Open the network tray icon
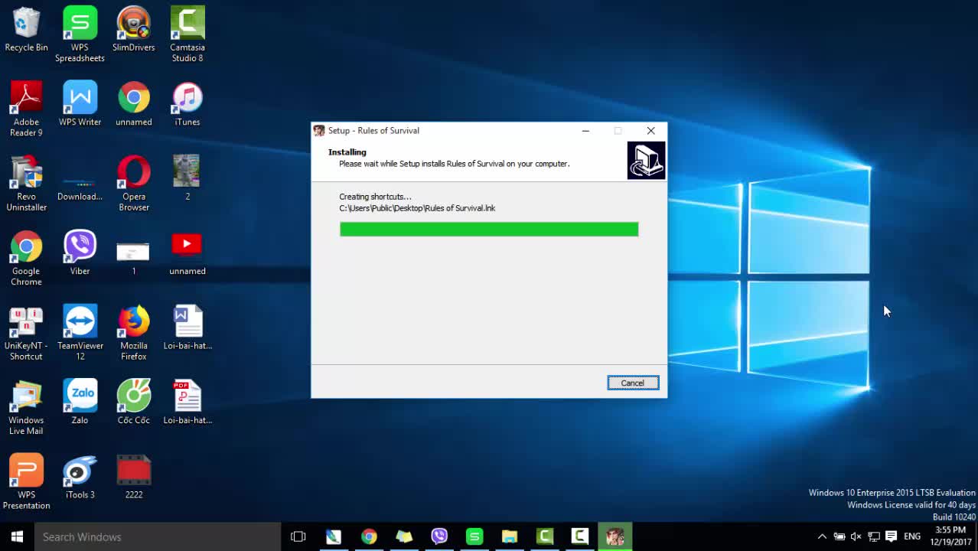 [x=873, y=536]
